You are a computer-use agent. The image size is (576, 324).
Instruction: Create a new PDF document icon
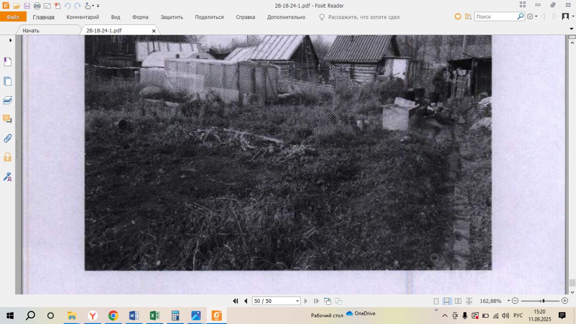(57, 6)
